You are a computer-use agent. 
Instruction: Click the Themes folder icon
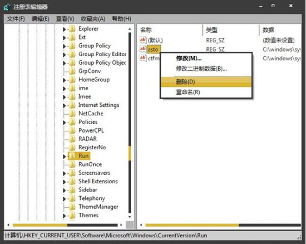point(72,215)
